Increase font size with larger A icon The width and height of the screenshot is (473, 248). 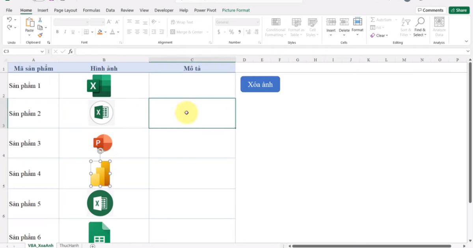point(109,22)
